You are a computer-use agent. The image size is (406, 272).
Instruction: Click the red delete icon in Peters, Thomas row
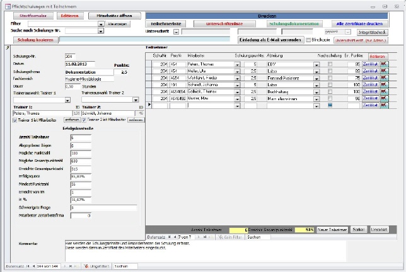[x=384, y=64]
